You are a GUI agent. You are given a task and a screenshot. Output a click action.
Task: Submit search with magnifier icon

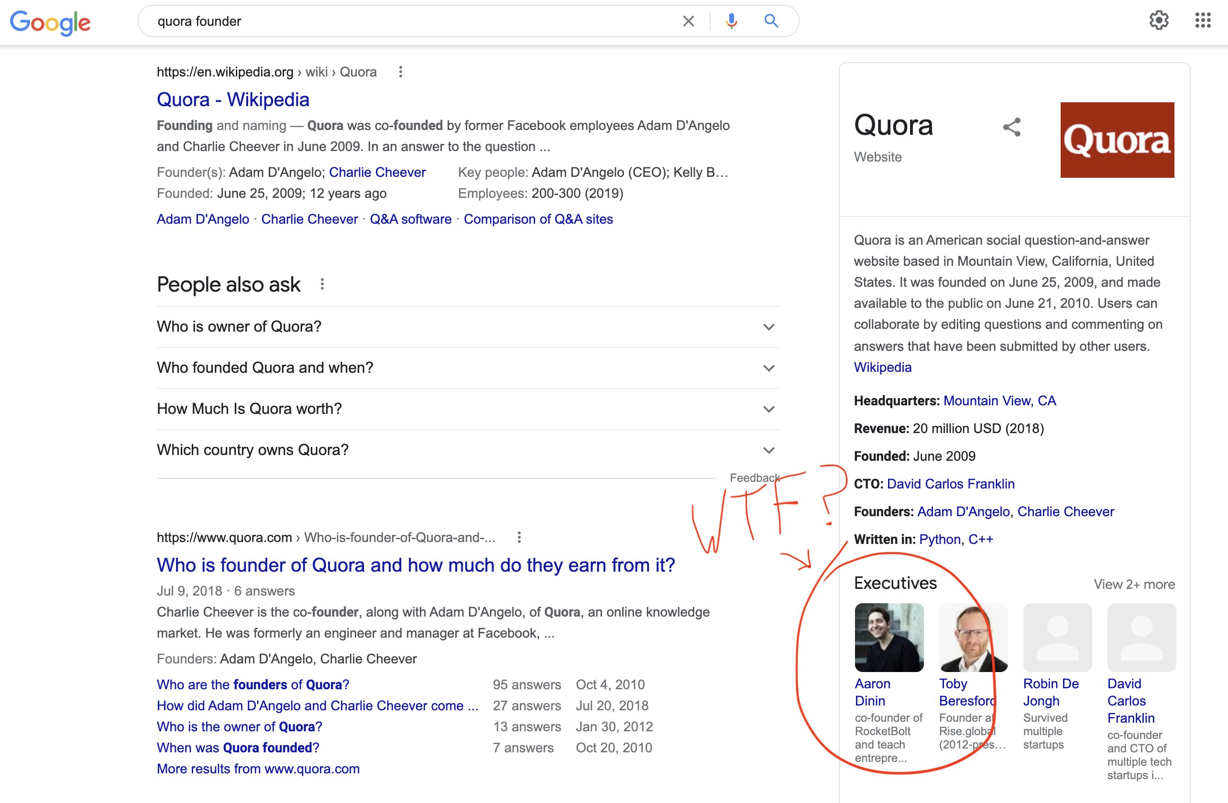[x=771, y=21]
